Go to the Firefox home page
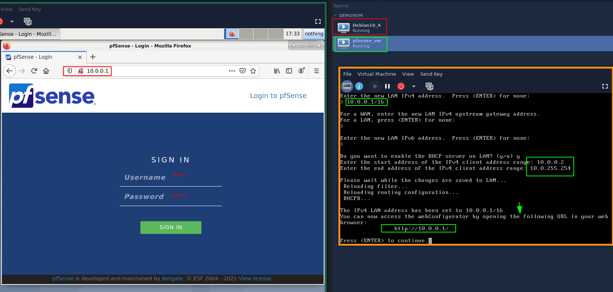 pos(46,71)
